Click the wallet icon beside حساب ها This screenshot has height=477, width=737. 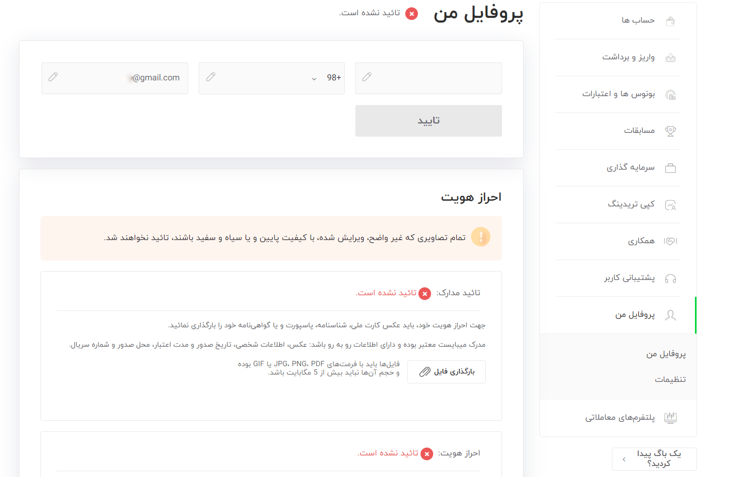click(670, 21)
